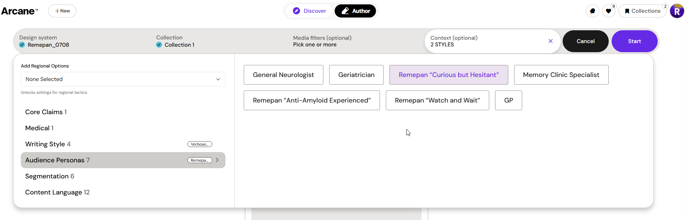This screenshot has width=688, height=220.
Task: Switch to the Author tab
Action: pyautogui.click(x=355, y=11)
